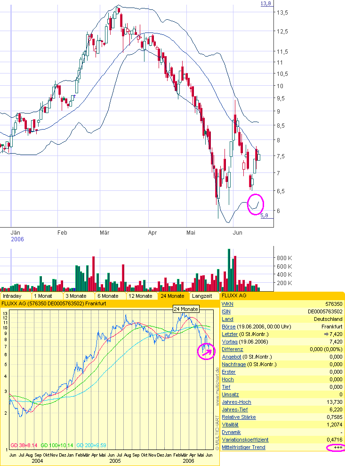Open the Mittelfristiger Trend link

[243, 447]
